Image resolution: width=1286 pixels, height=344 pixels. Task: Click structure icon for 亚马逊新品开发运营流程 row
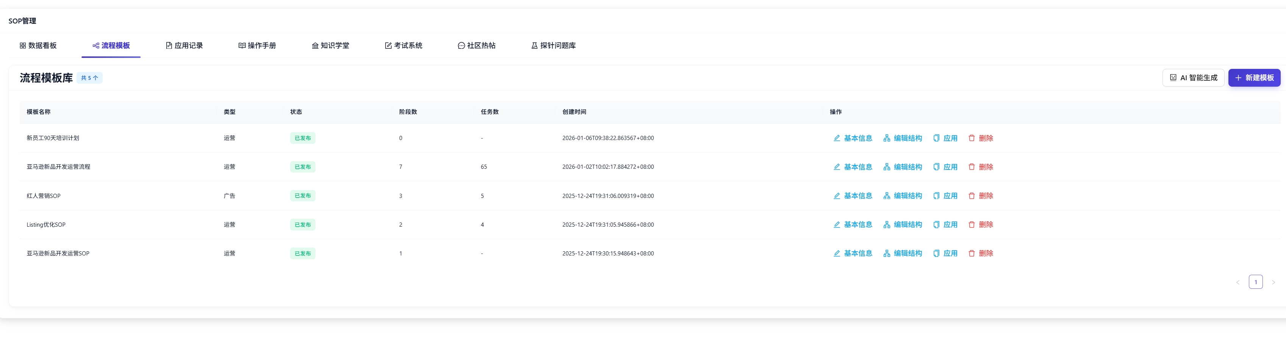(x=887, y=167)
